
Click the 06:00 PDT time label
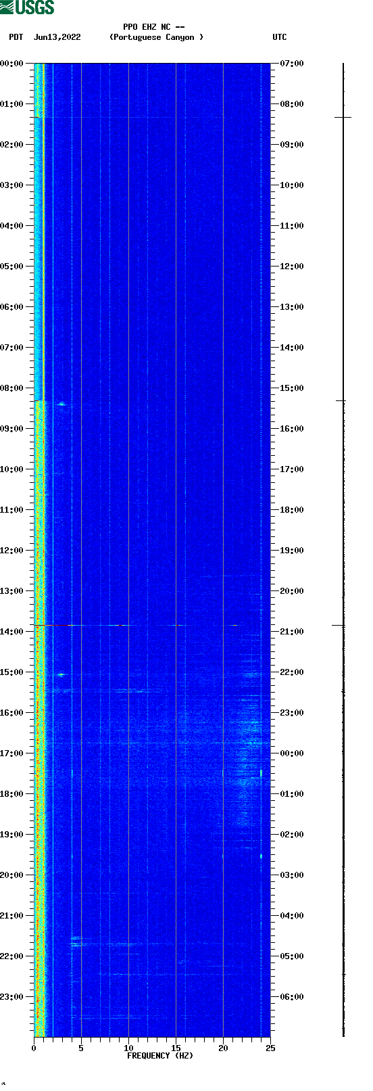point(11,307)
